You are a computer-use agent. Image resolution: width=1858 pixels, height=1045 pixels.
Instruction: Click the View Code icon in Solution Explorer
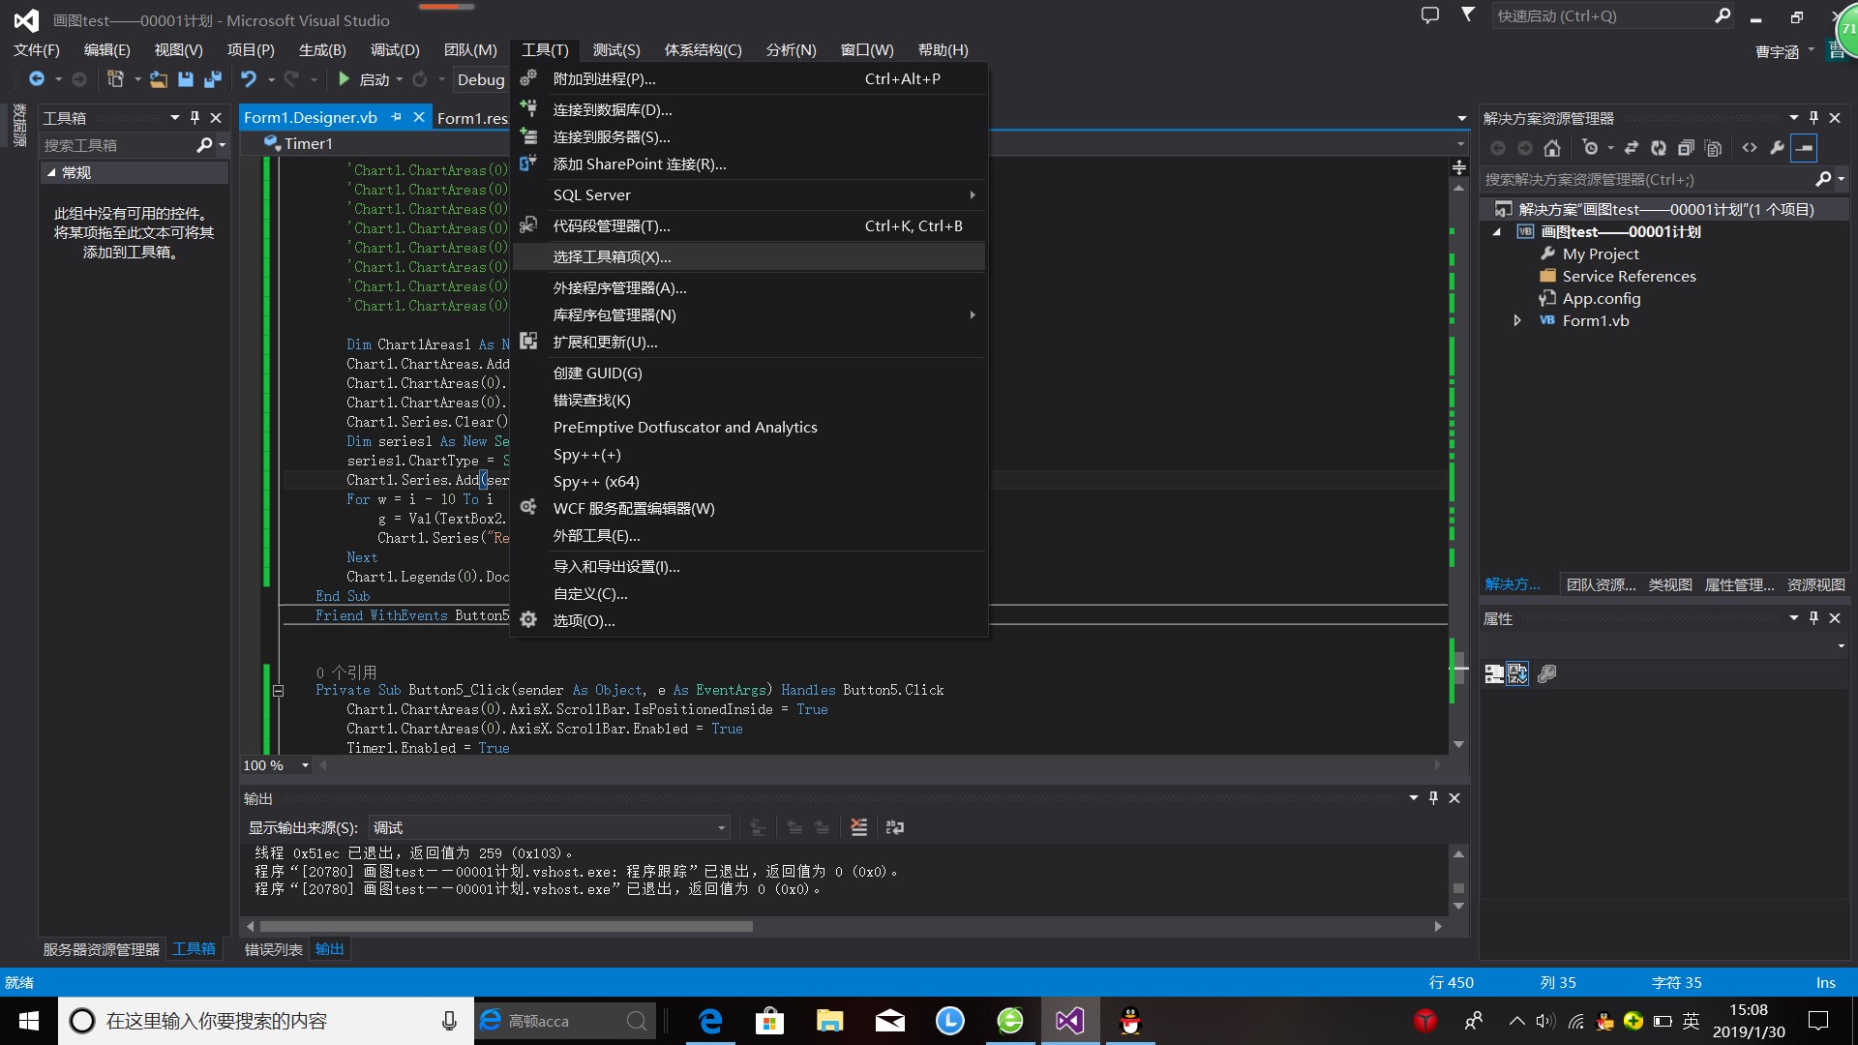pos(1750,148)
